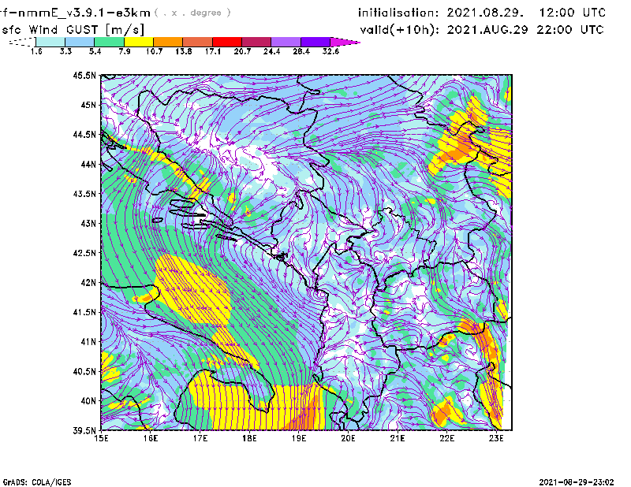This screenshot has height=487, width=631.
Task: Click the "23E" longitude label
Action: point(496,438)
